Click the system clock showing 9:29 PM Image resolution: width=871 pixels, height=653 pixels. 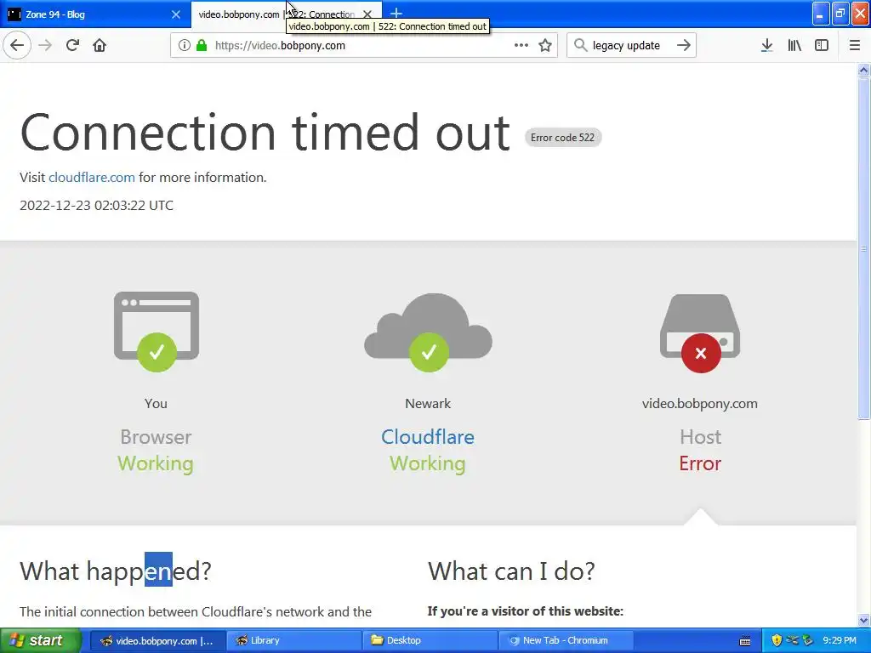(840, 641)
